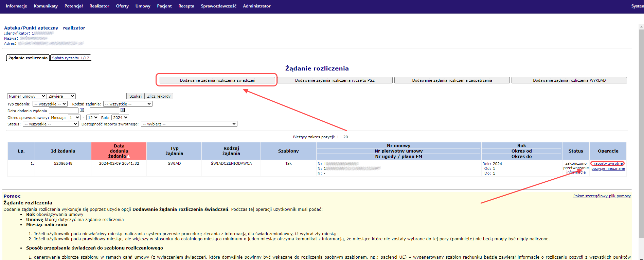Image resolution: width=644 pixels, height=260 pixels.
Task: Open the Sprawozdawczość menu
Action: point(218,6)
